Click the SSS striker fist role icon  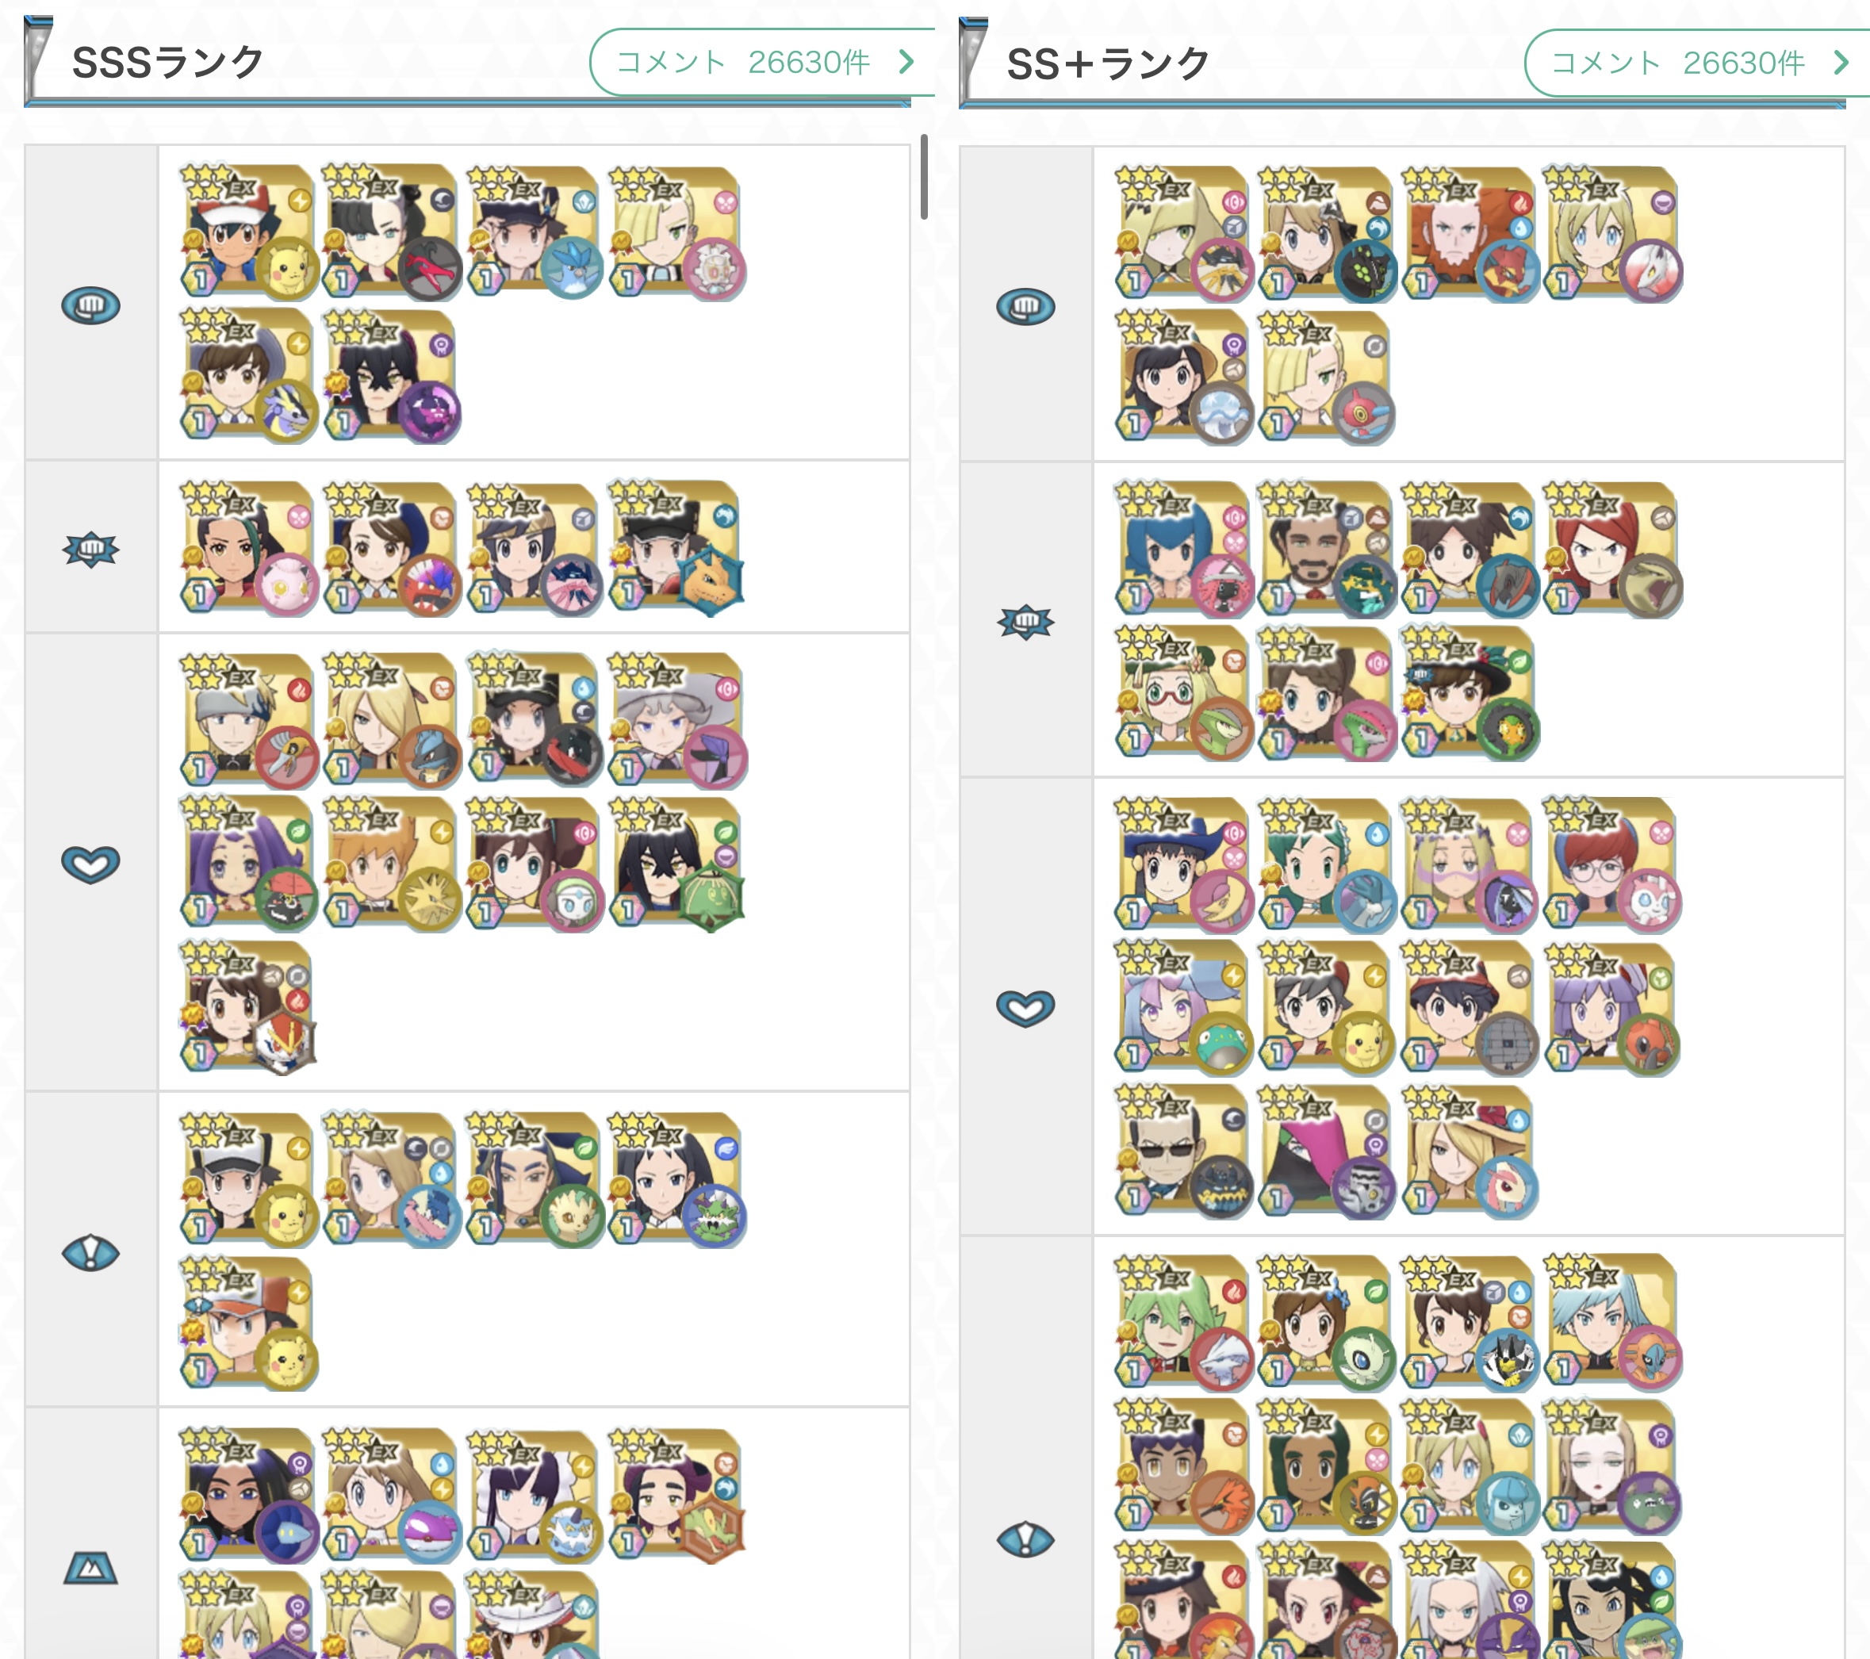[90, 305]
